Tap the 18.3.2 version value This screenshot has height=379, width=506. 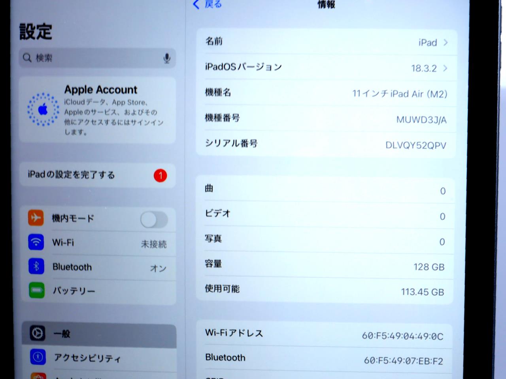pyautogui.click(x=424, y=68)
